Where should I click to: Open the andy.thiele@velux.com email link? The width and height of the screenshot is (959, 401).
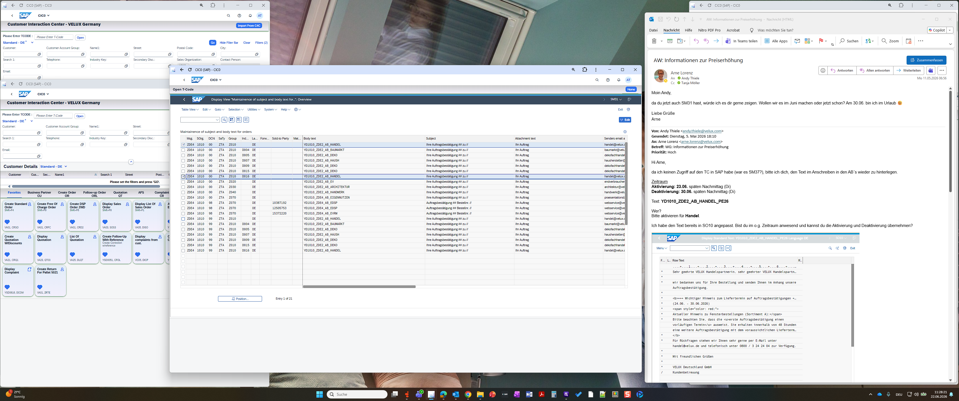tap(702, 131)
